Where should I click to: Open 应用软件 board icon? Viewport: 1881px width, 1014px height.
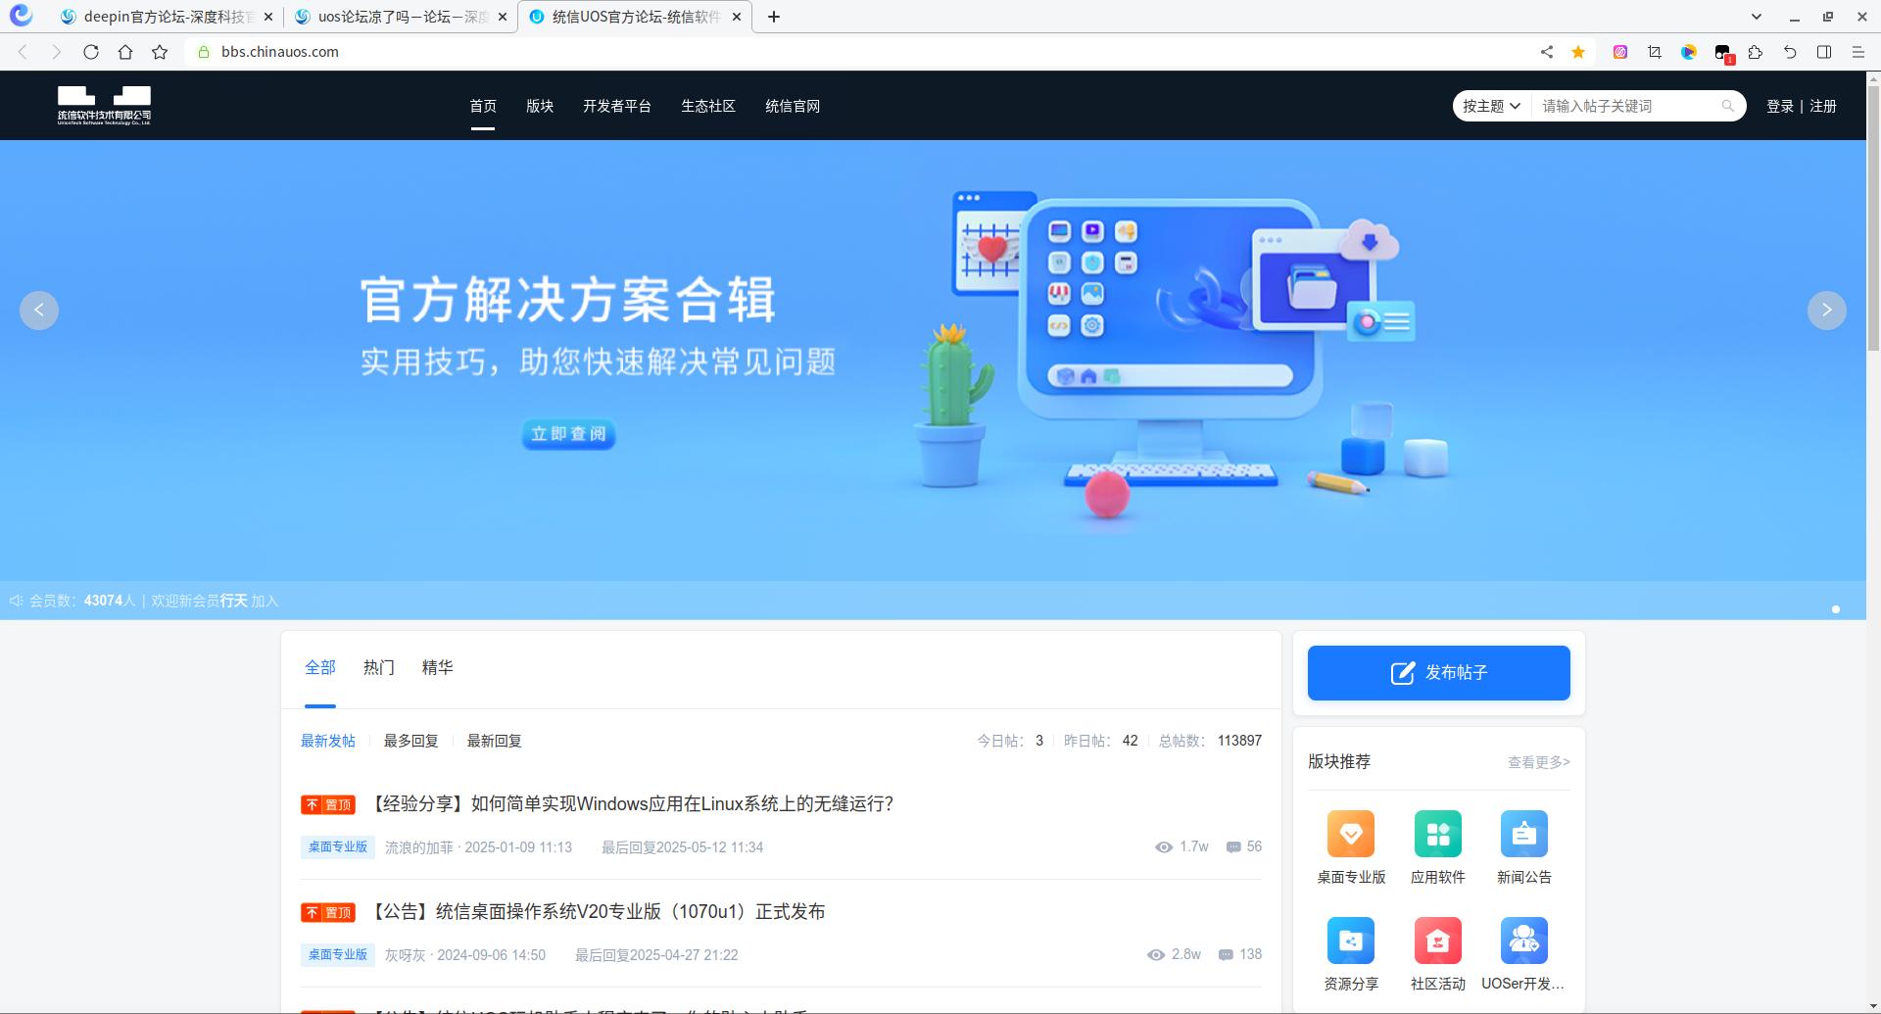point(1438,834)
